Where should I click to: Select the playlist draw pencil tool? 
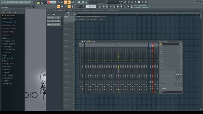tap(53, 10)
